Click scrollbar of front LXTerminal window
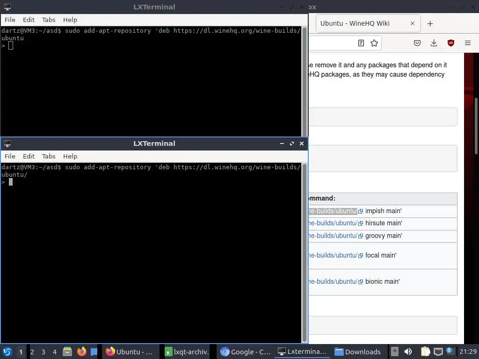Image resolution: width=479 pixels, height=359 pixels. coord(304,253)
